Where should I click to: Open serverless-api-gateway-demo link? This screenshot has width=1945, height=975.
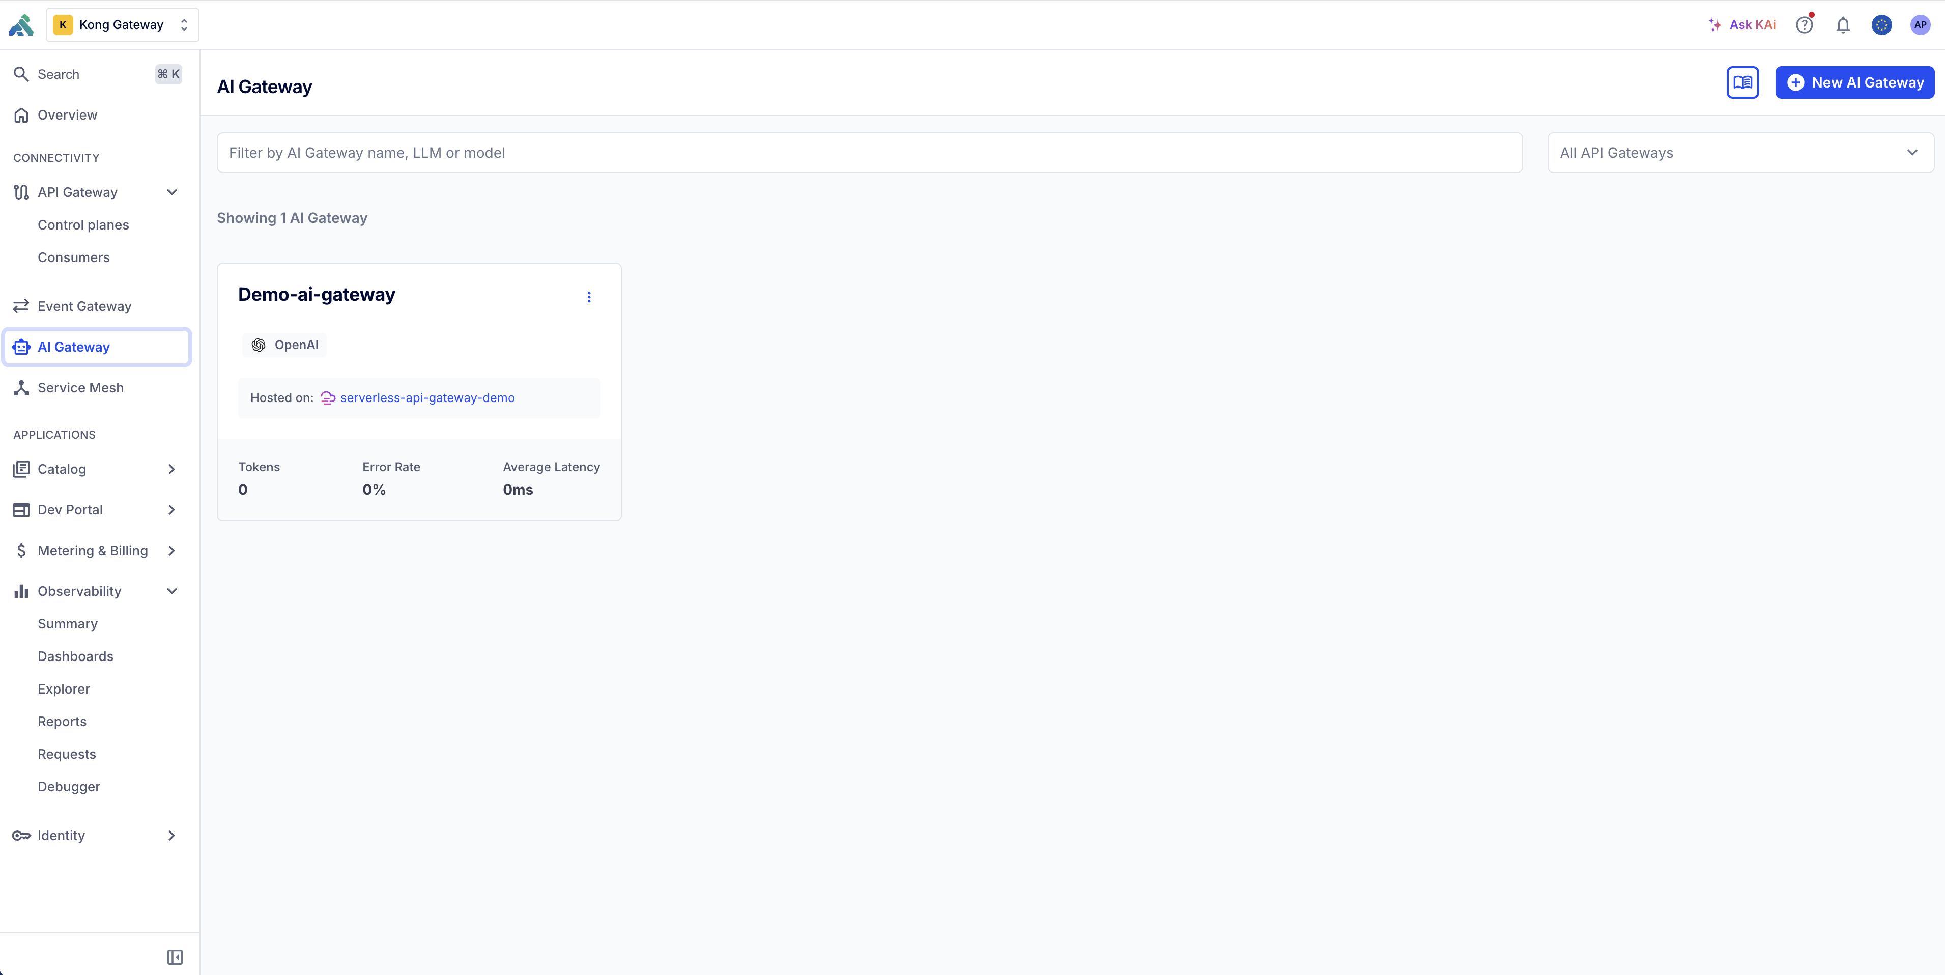coord(427,398)
